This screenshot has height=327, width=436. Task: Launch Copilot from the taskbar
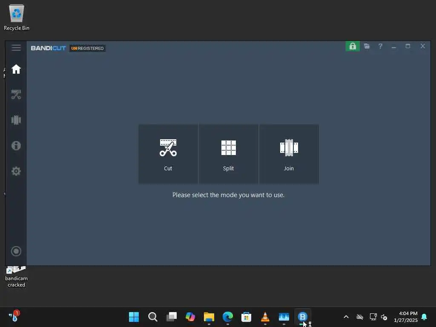pyautogui.click(x=190, y=317)
